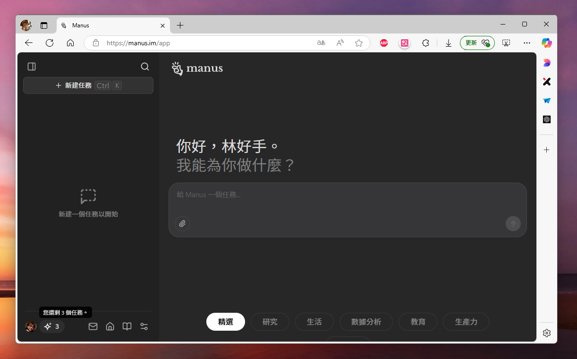Screen dimensions: 577x359
Task: Click the remaining tasks credits badge
Action: point(52,326)
